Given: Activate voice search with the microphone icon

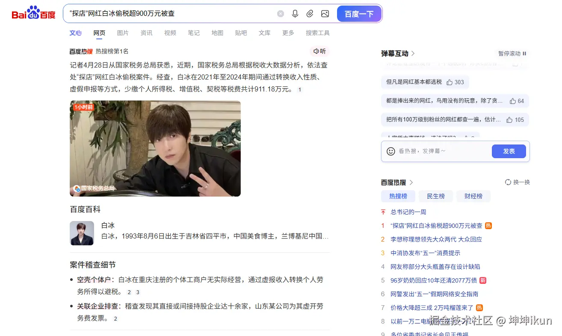Looking at the screenshot, I should (295, 14).
